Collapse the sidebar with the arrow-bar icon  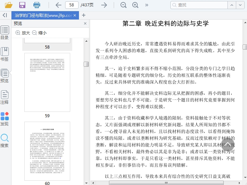(x=5, y=15)
